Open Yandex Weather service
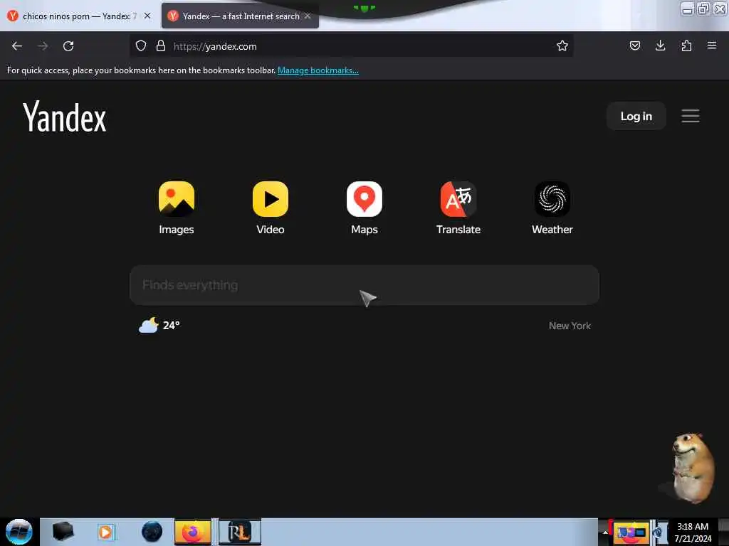 coord(552,208)
